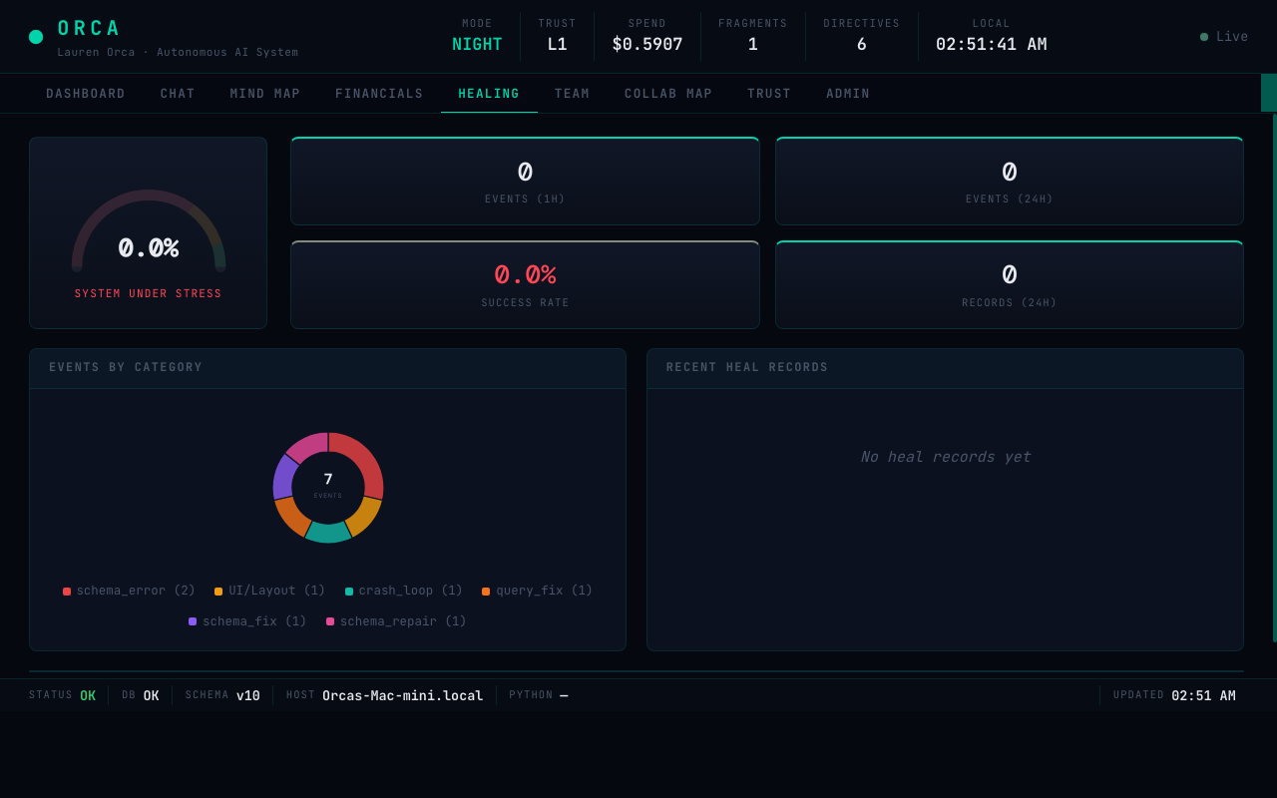Click the Live status indicator dot

(1204, 37)
